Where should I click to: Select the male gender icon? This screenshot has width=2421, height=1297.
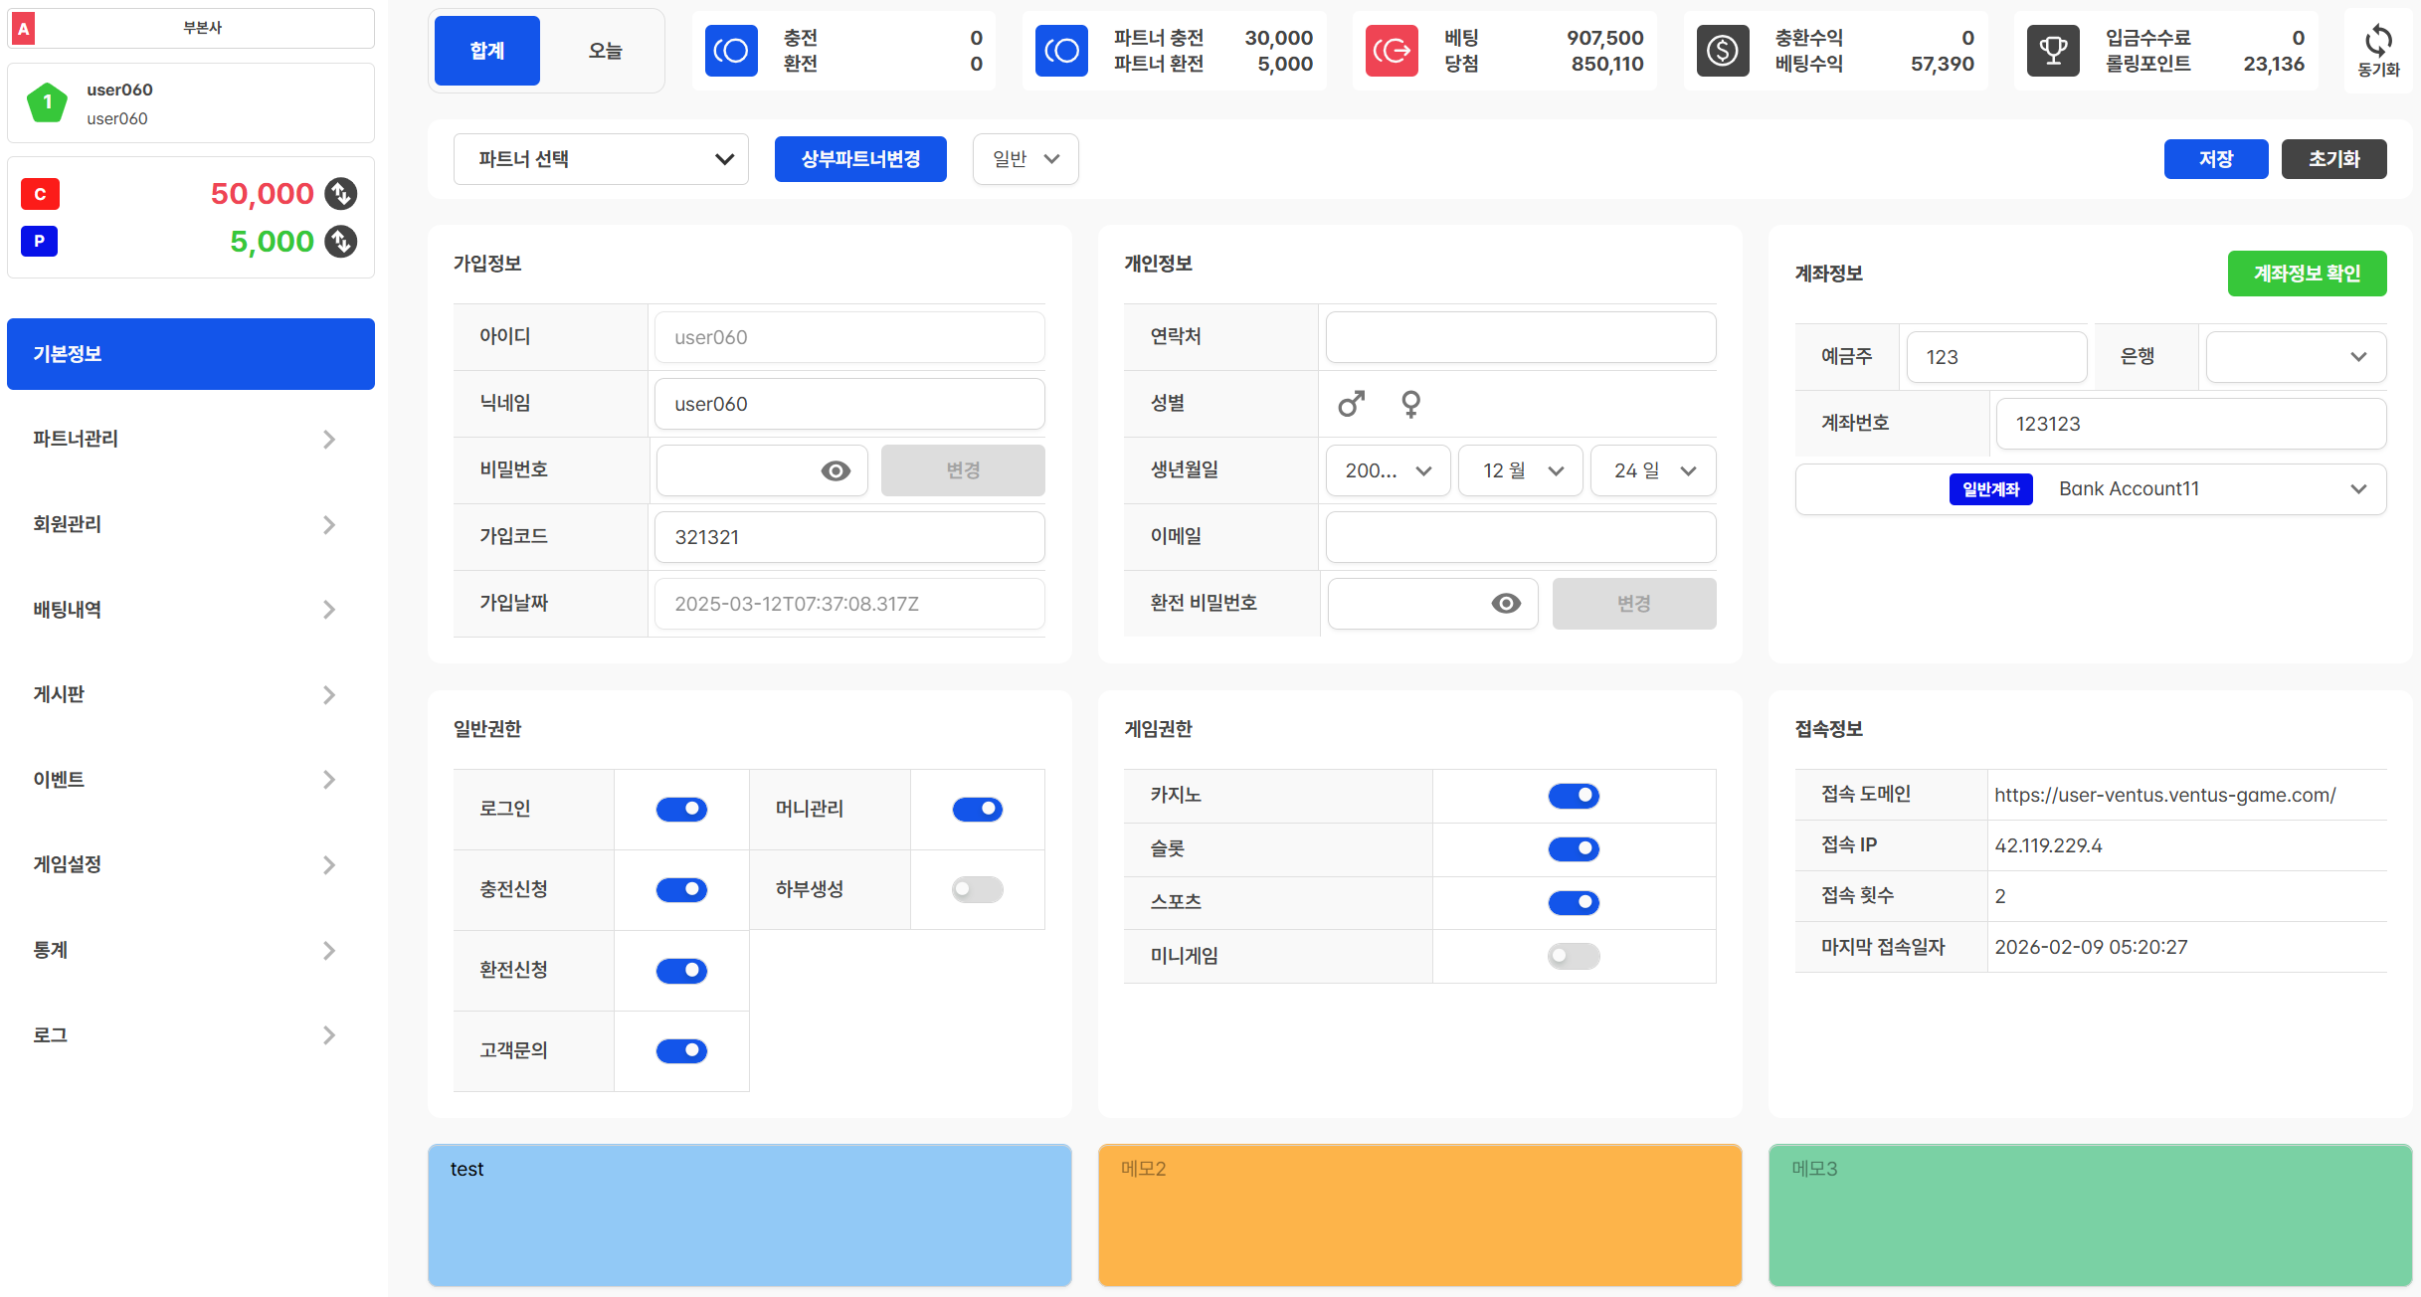click(1351, 404)
